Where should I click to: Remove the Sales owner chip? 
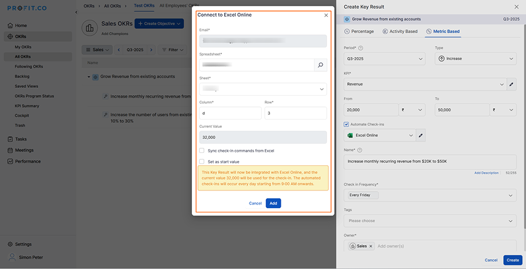pyautogui.click(x=371, y=246)
